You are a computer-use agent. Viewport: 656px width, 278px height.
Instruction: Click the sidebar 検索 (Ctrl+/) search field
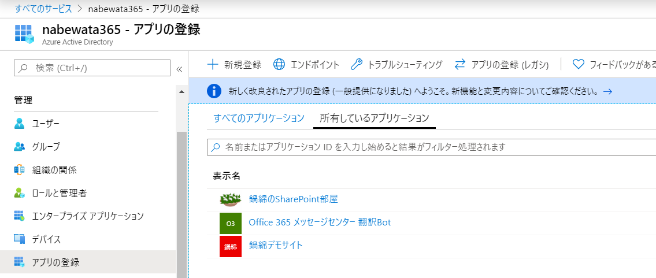(x=92, y=68)
